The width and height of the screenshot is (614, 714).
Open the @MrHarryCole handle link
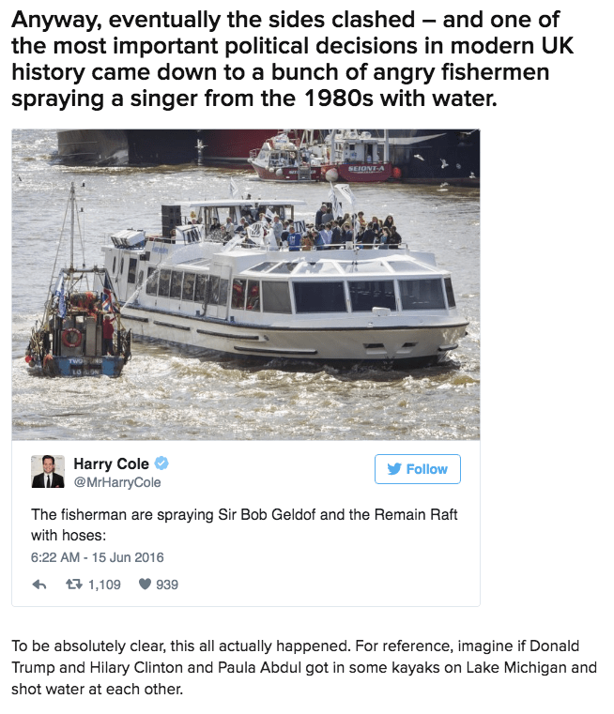(117, 482)
